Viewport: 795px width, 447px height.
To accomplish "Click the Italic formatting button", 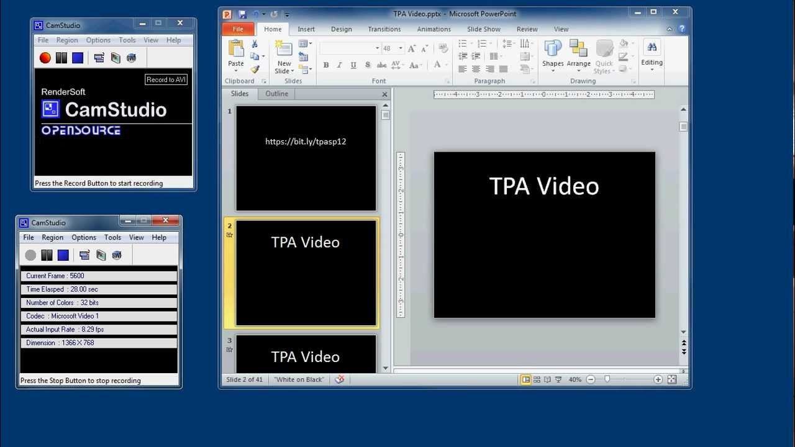I will tap(340, 65).
